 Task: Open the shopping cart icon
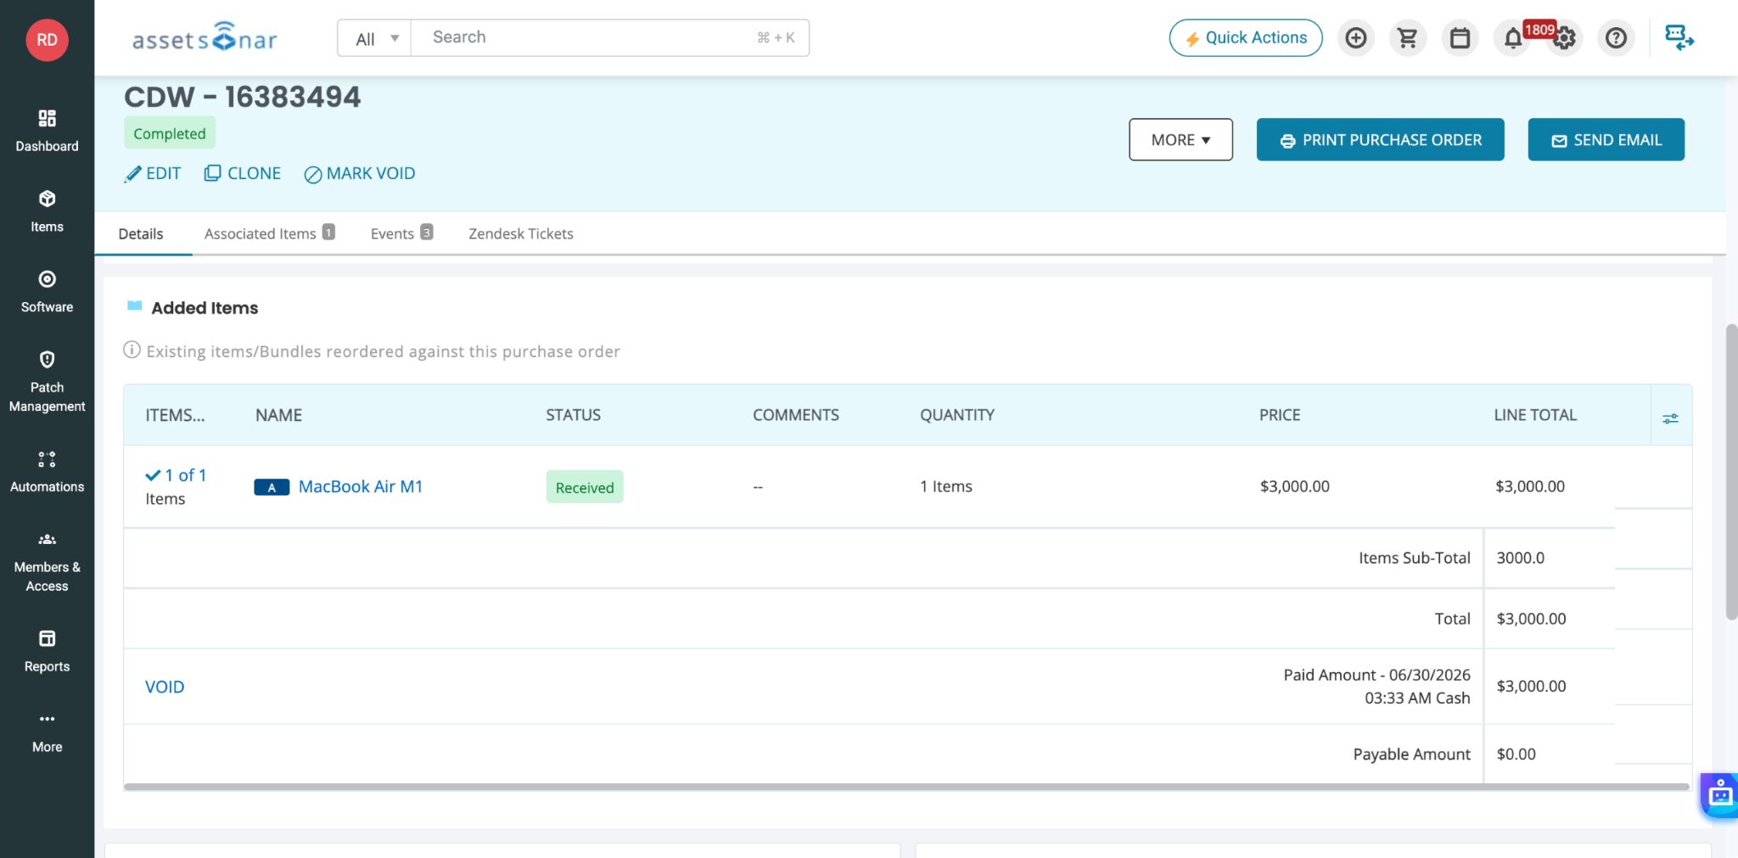(x=1407, y=38)
